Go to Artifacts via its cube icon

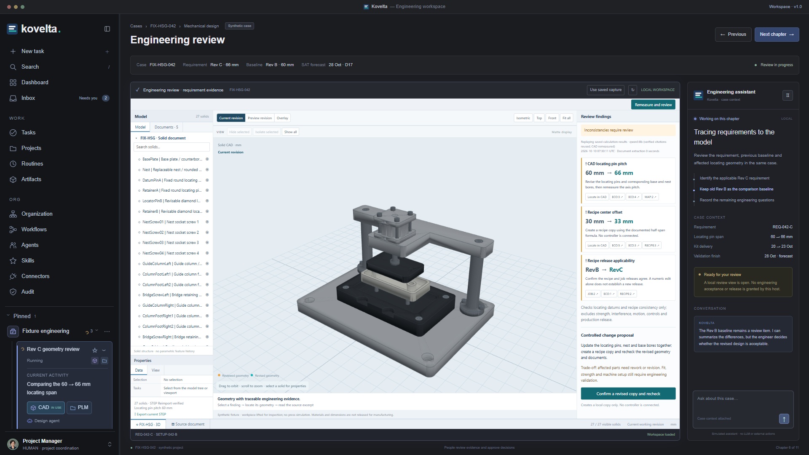13,179
